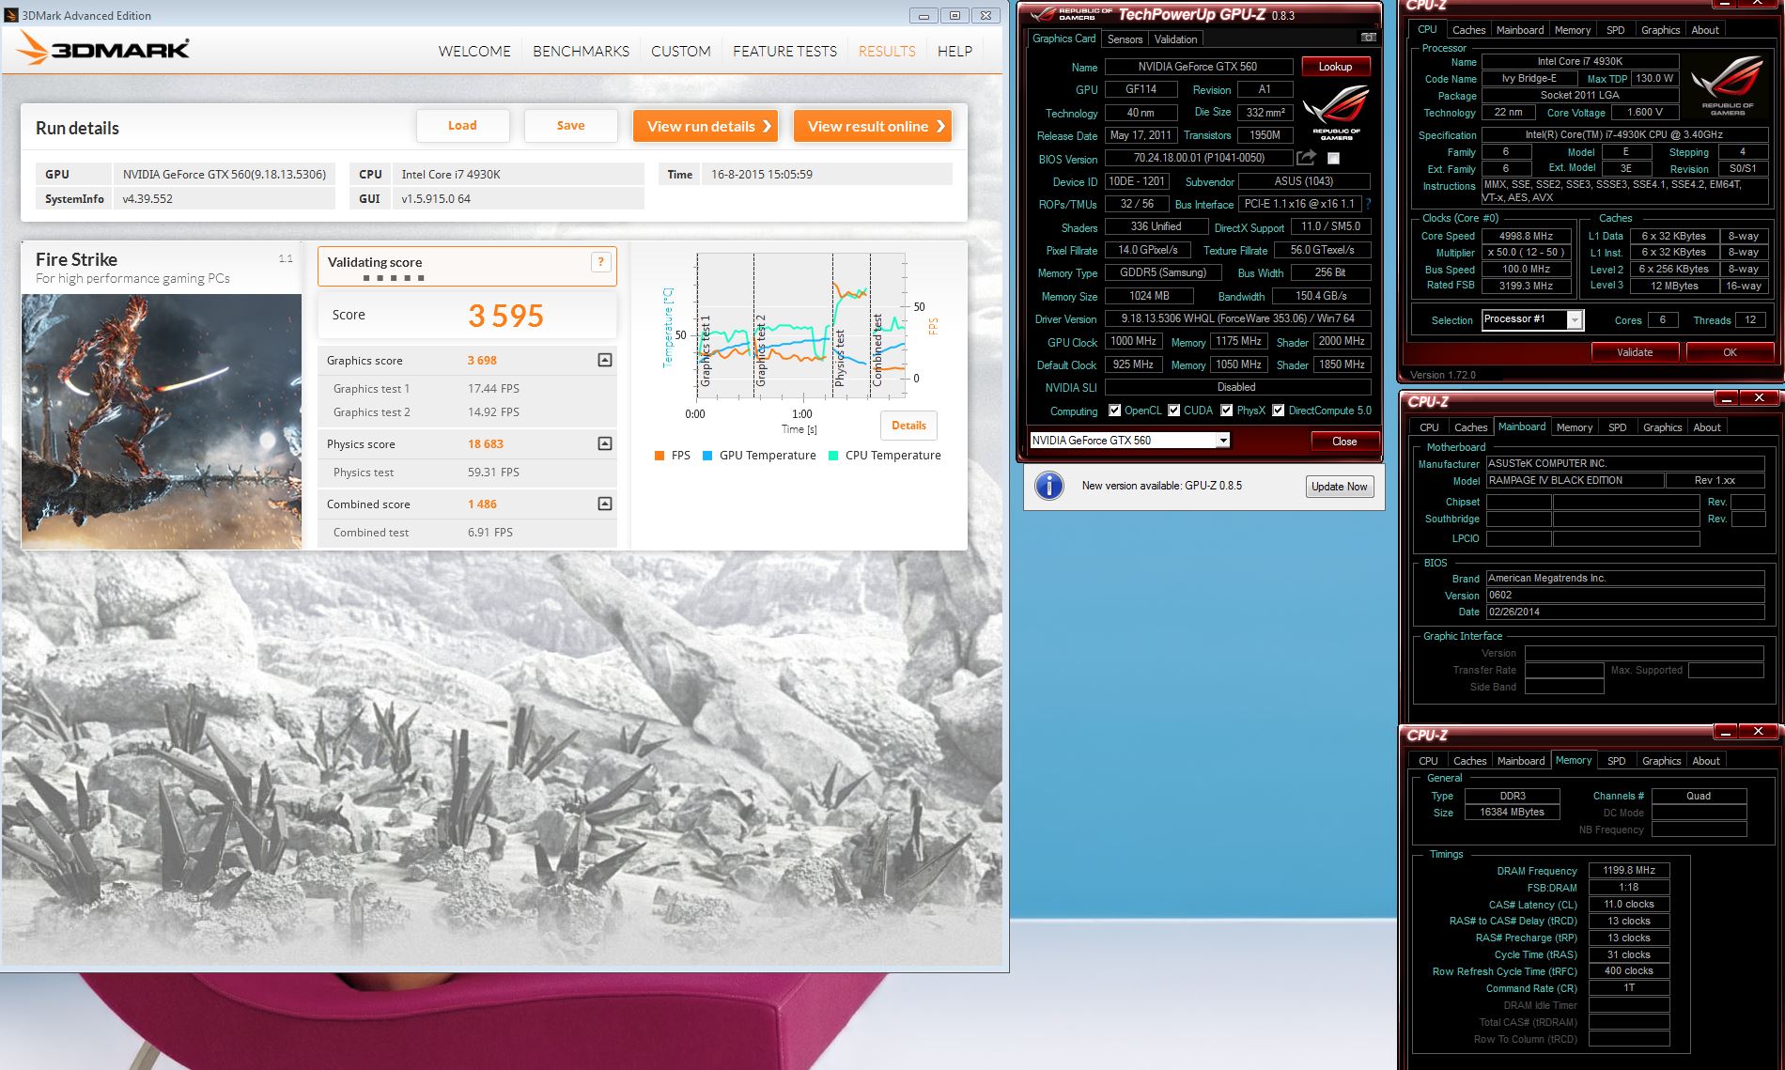Viewport: 1785px width, 1070px height.
Task: Open SPD tab in top CPU-Z window
Action: 1615,30
